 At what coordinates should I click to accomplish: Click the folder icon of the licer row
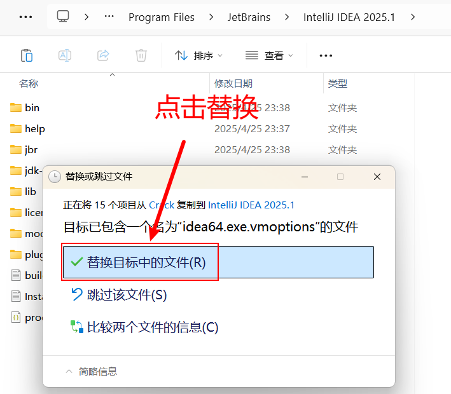point(16,213)
